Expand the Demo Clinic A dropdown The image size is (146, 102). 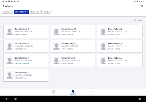(21, 12)
